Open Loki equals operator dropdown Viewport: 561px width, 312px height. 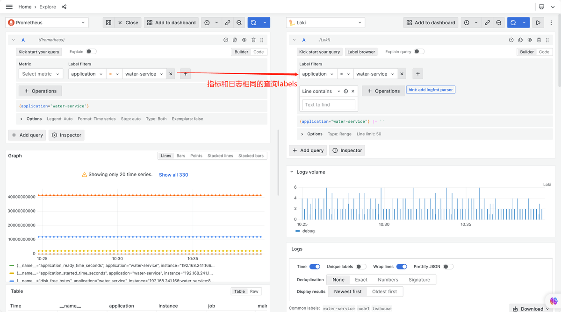[345, 74]
